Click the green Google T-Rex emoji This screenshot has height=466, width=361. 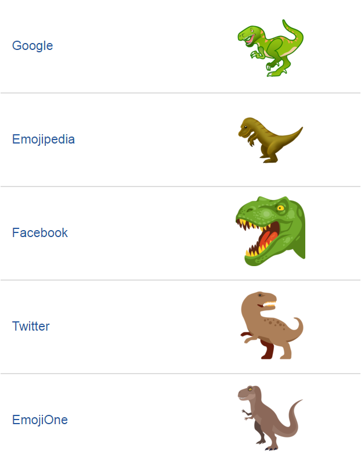point(271,48)
